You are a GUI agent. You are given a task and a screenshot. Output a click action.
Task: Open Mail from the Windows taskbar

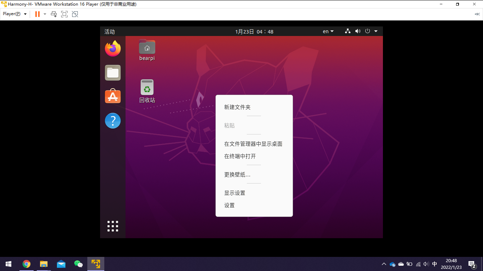[x=61, y=264]
